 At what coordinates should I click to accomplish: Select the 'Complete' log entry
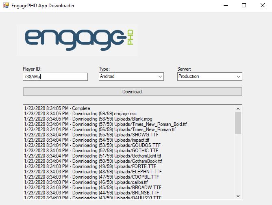coord(57,108)
